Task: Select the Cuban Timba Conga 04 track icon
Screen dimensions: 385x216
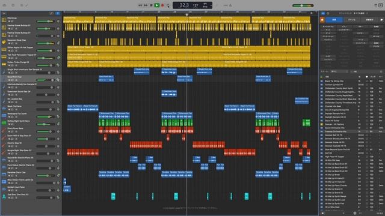Action: [x=4, y=64]
